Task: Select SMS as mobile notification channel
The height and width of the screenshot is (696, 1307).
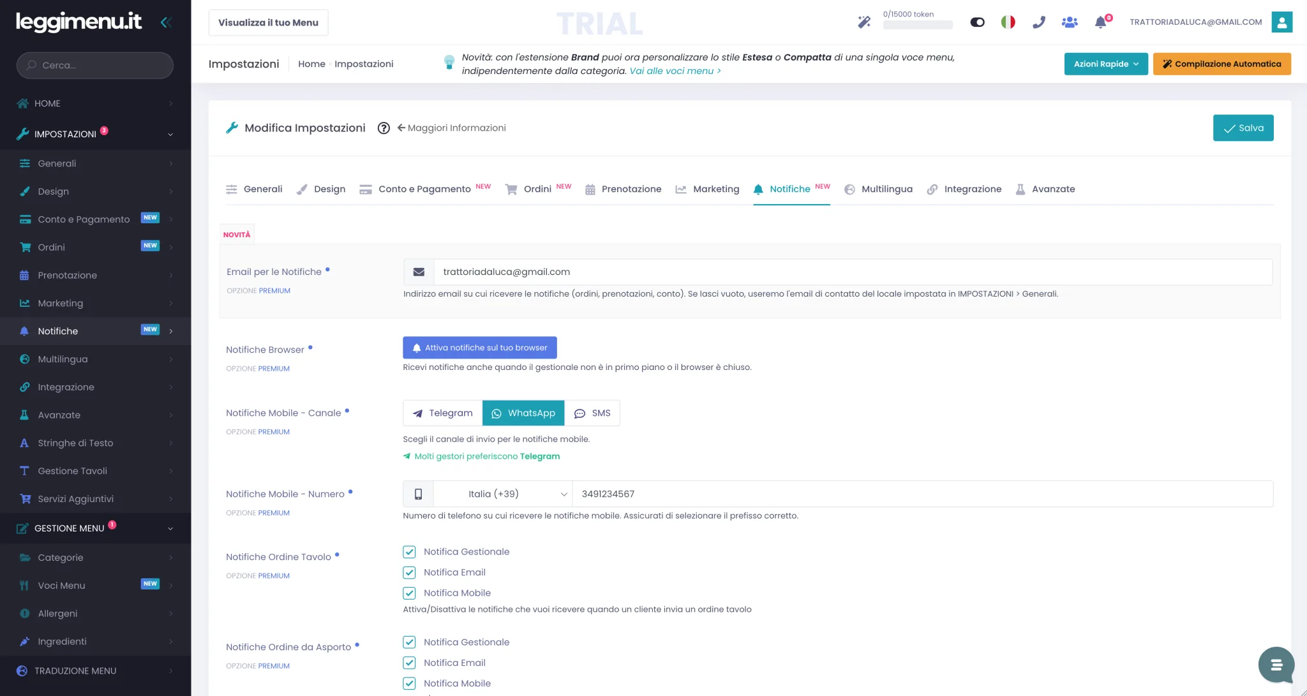Action: [x=592, y=413]
